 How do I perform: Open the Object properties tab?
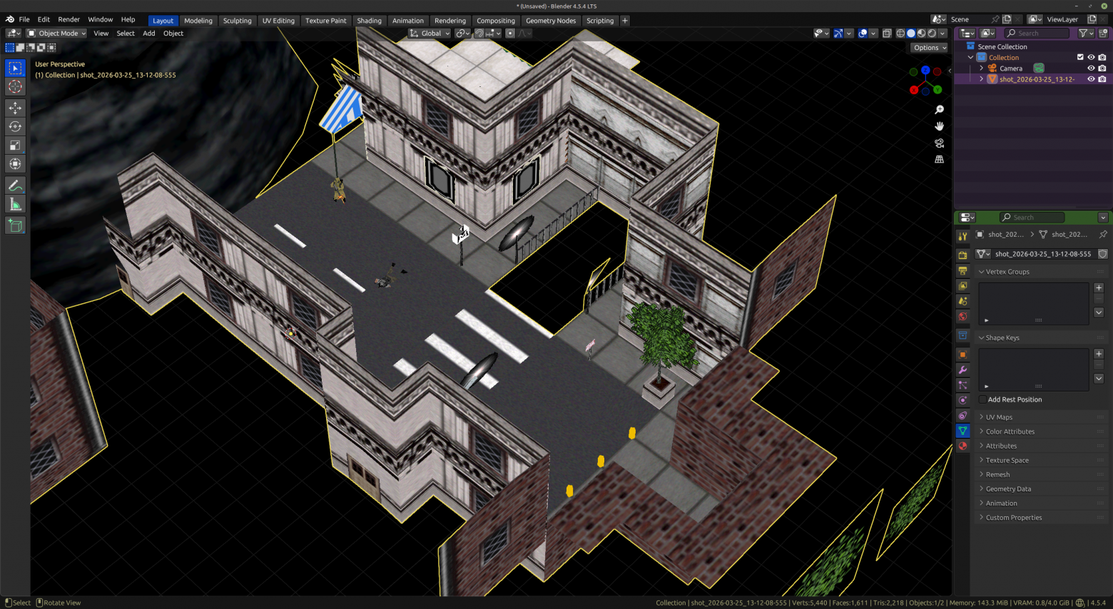click(962, 354)
